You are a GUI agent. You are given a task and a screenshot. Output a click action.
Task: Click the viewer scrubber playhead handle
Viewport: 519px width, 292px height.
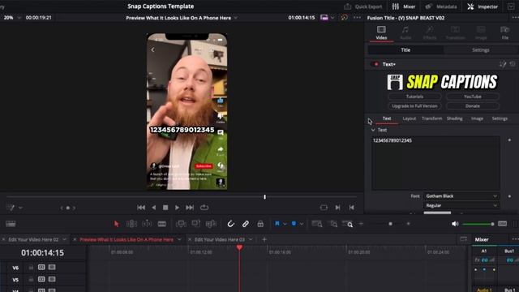point(265,197)
